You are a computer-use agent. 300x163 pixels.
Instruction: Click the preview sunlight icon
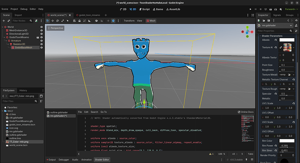click(x=108, y=21)
